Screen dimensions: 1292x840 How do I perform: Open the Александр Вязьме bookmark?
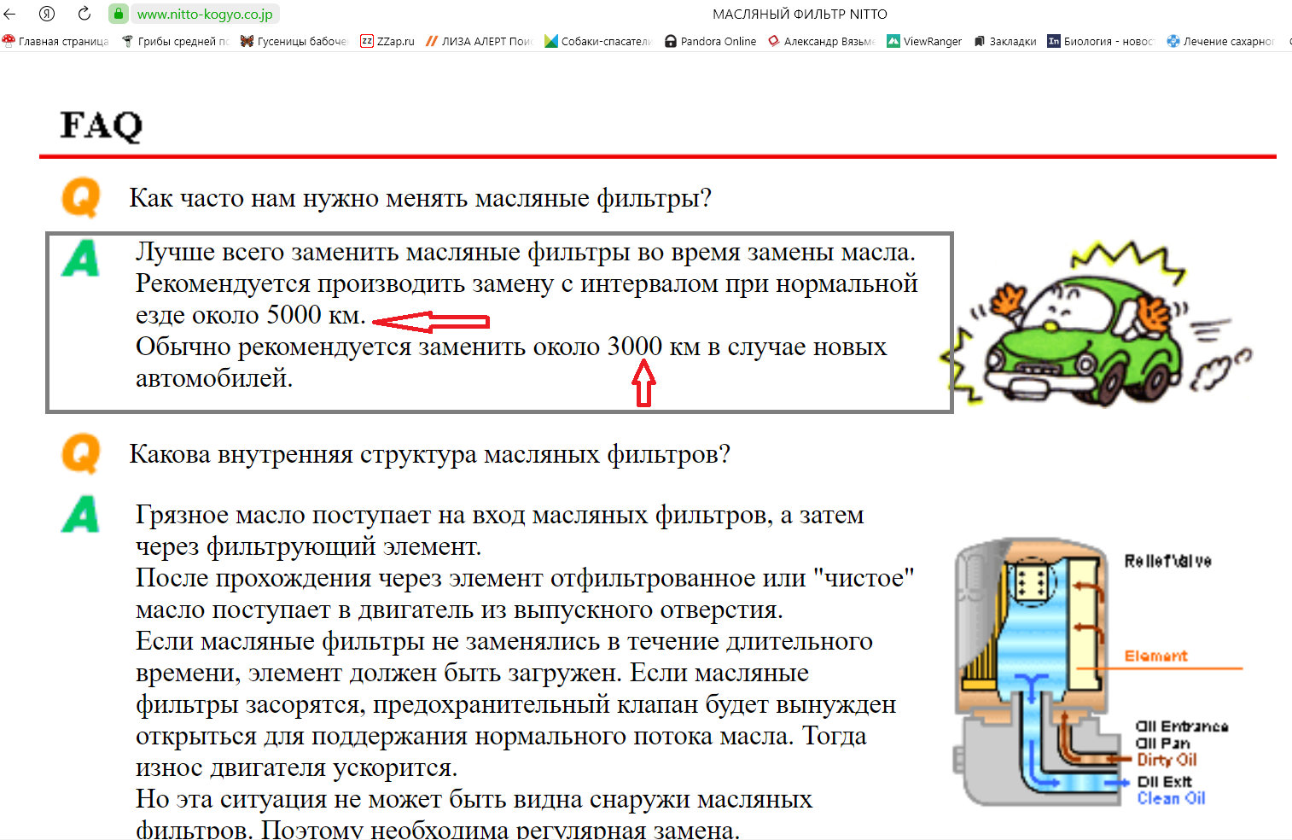(x=822, y=41)
